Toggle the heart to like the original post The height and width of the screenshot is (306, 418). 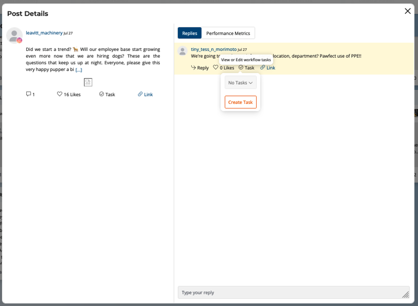coord(59,94)
